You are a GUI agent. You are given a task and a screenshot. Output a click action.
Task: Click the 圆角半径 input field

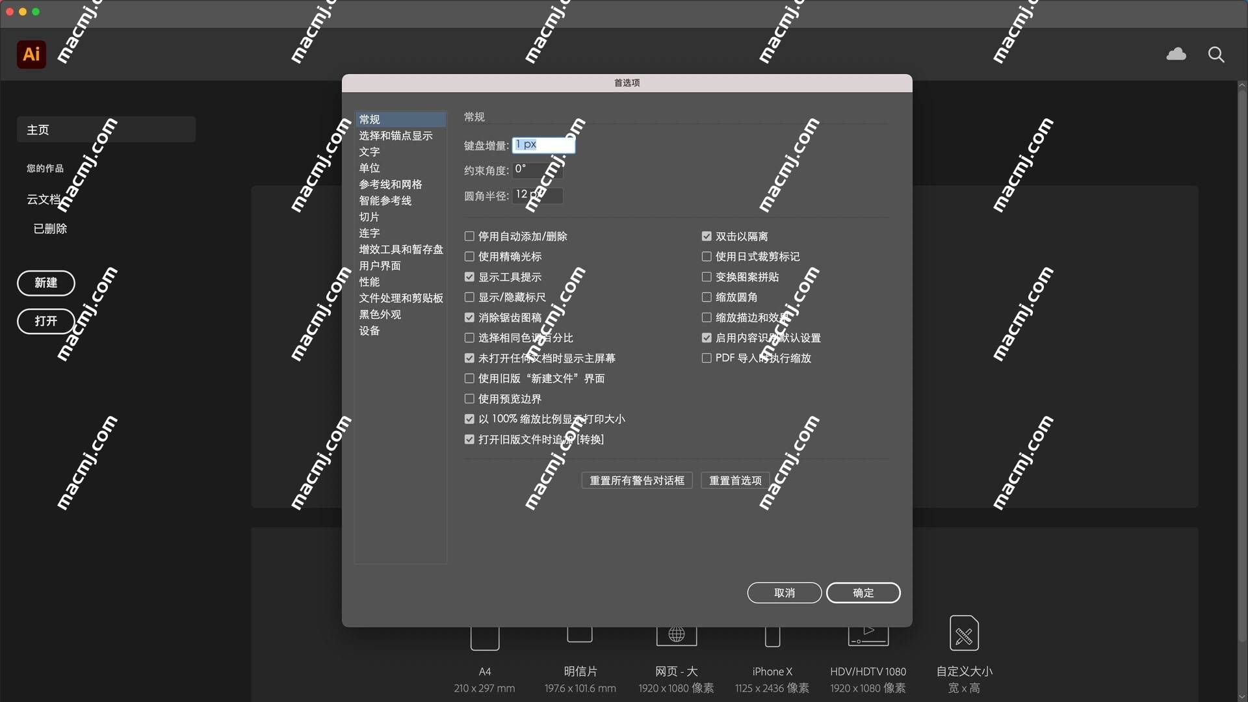538,195
